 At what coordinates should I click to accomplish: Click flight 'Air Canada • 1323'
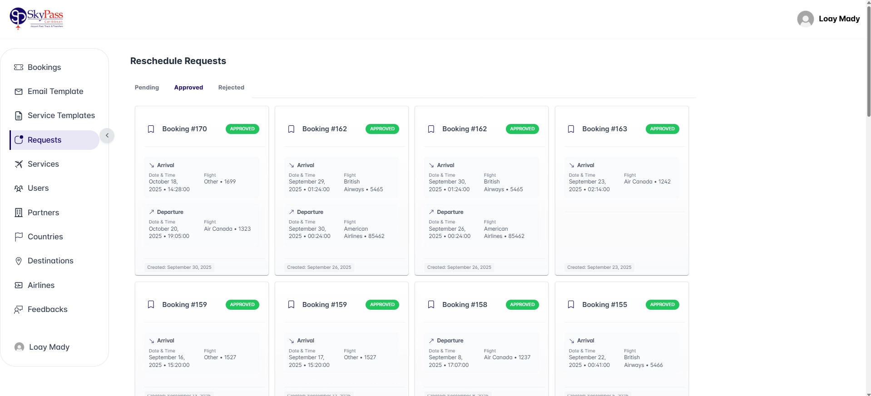pyautogui.click(x=227, y=229)
